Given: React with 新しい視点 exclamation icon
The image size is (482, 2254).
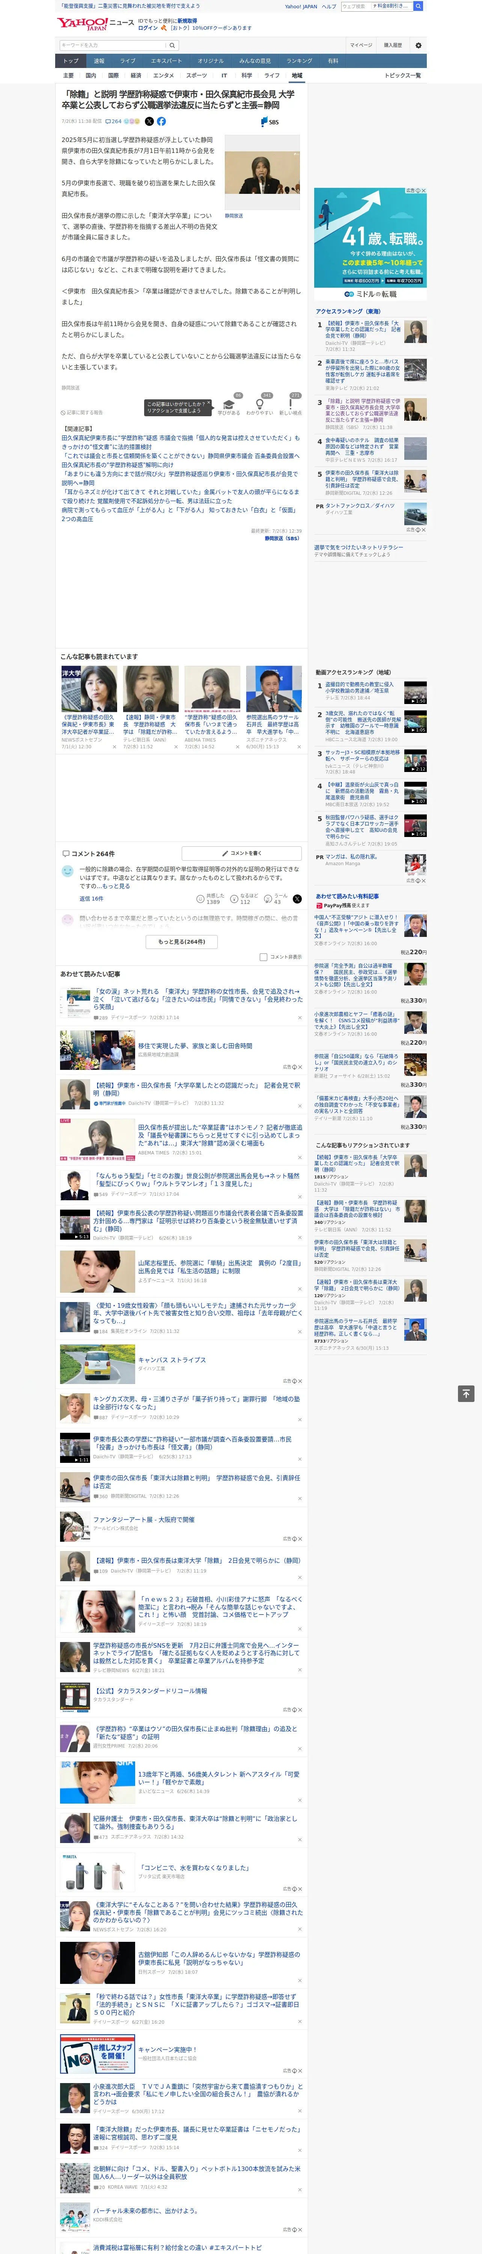Looking at the screenshot, I should pyautogui.click(x=291, y=404).
